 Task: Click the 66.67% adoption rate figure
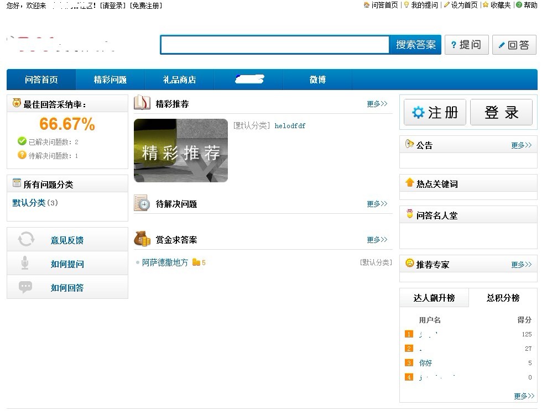click(x=67, y=124)
